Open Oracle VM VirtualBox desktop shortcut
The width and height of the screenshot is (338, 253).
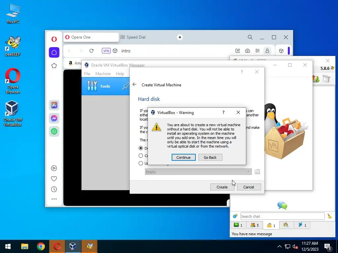pos(13,113)
